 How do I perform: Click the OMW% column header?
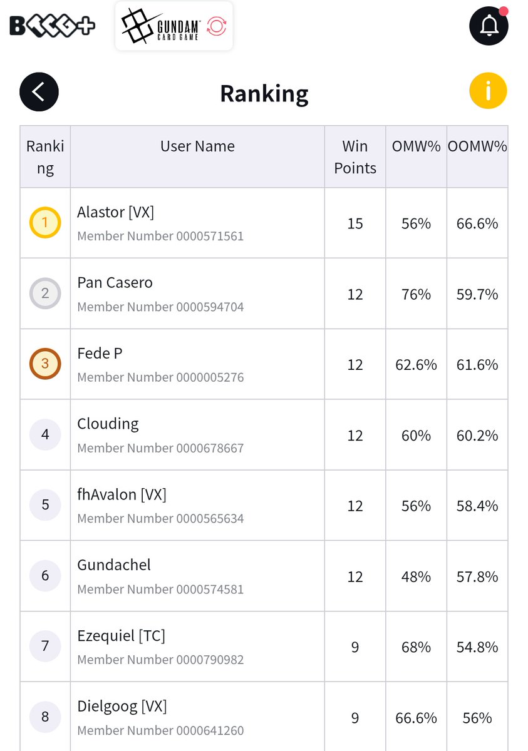point(417,157)
